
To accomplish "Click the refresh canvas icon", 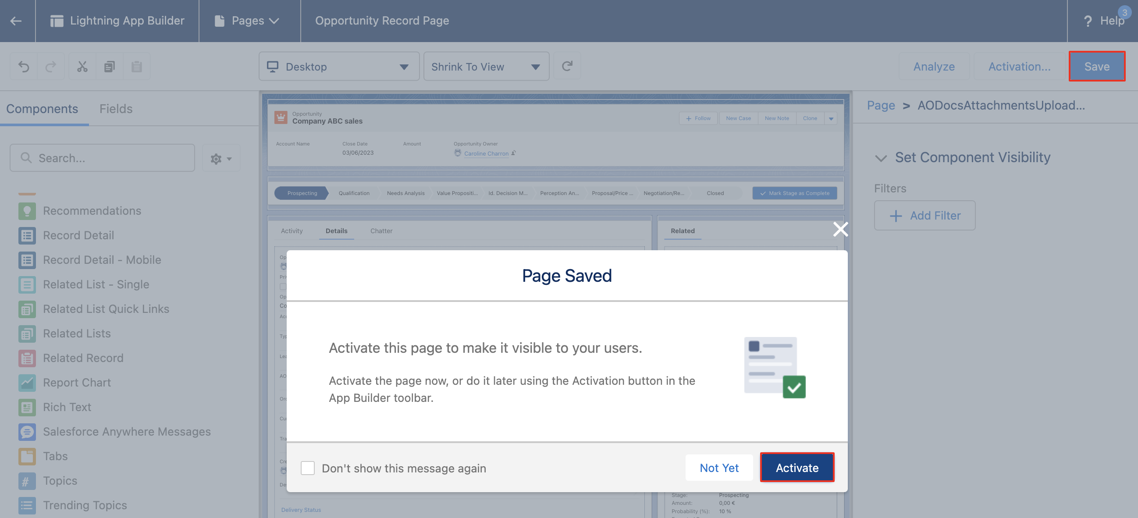I will (567, 66).
